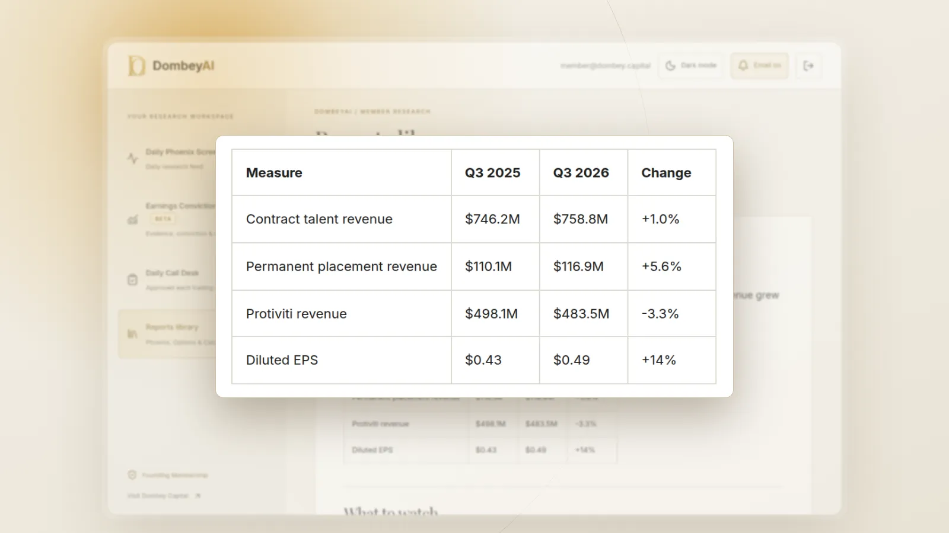Click the $110.1M value
949x533 pixels.
point(488,266)
